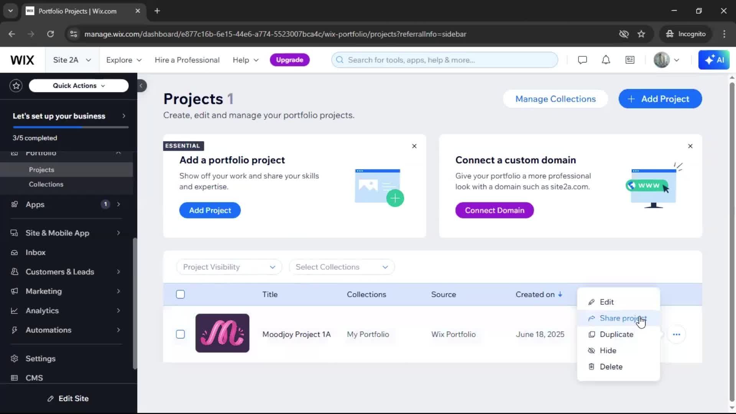The image size is (736, 414).
Task: Open CMS in the sidebar
Action: [x=66, y=378]
